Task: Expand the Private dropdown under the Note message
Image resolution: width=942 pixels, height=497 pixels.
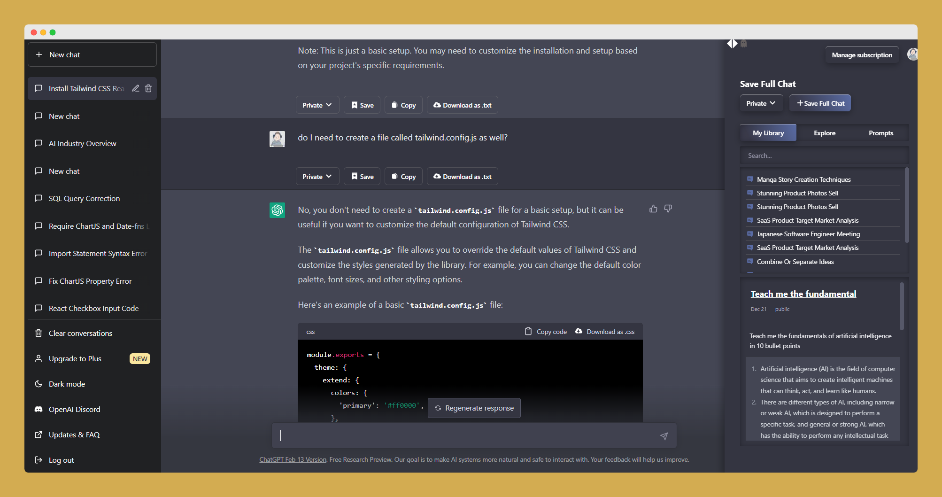Action: point(317,105)
